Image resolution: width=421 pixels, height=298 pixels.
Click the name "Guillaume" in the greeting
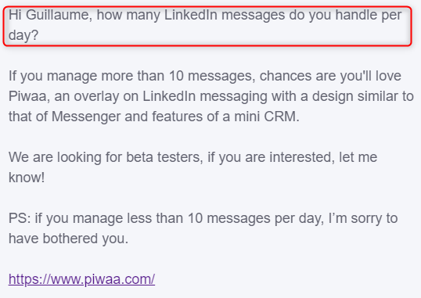click(x=59, y=15)
